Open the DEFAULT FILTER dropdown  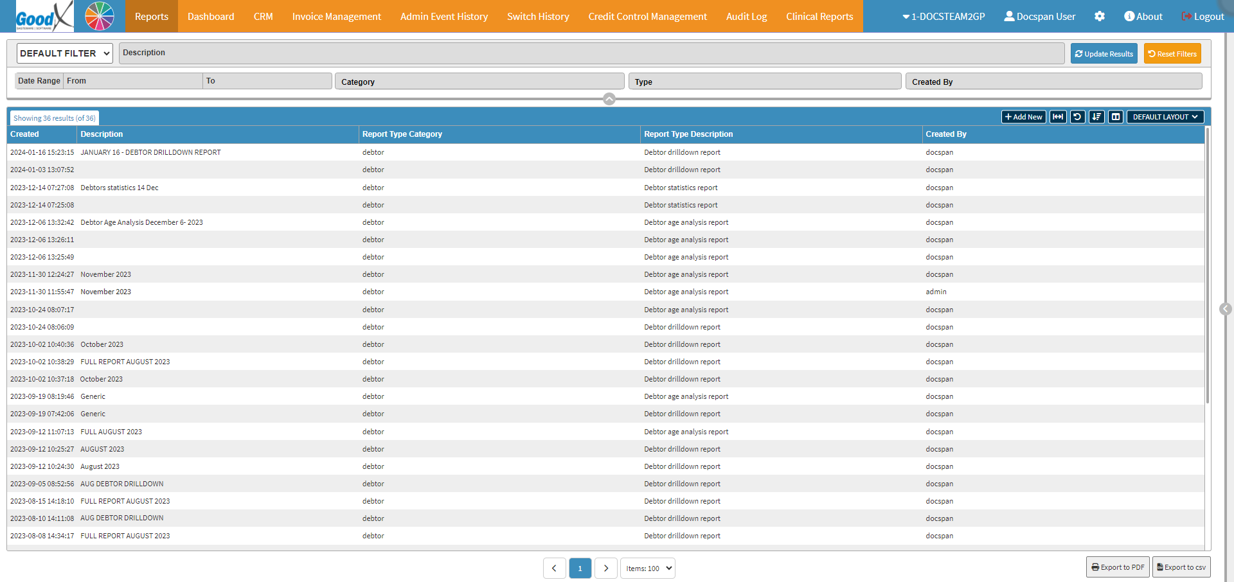click(x=64, y=53)
